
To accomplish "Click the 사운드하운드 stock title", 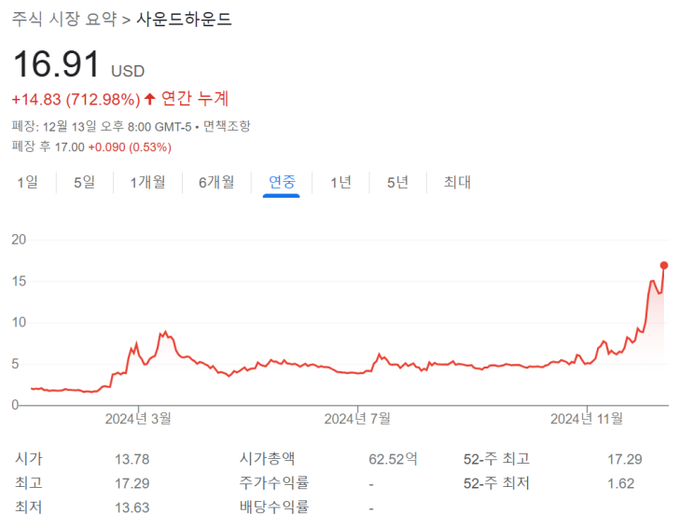I will coord(184,19).
